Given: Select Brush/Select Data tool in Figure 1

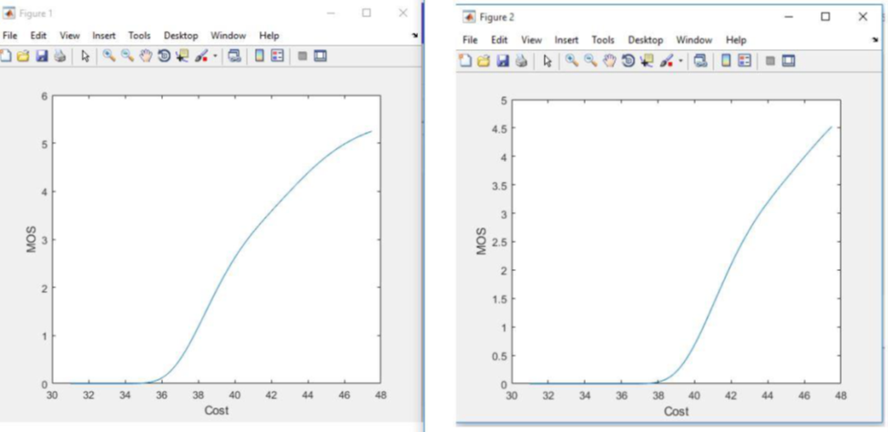Looking at the screenshot, I should pos(201,56).
